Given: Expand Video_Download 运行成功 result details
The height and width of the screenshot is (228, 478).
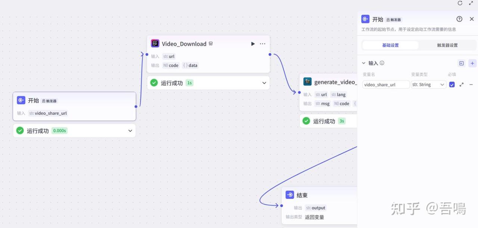Looking at the screenshot, I should click(x=264, y=83).
